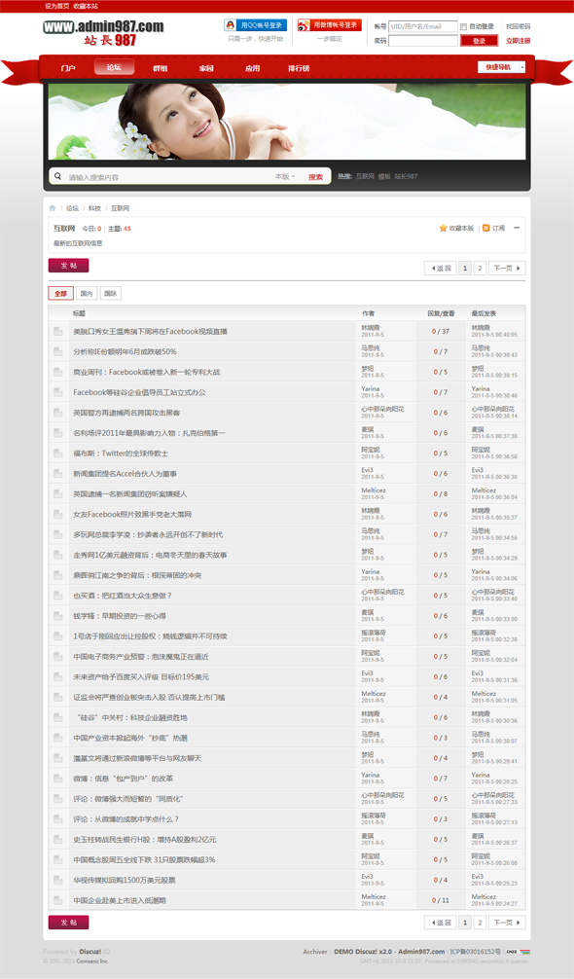This screenshot has height=979, width=574.
Task: Select the 论坛 nav tab
Action: (114, 67)
